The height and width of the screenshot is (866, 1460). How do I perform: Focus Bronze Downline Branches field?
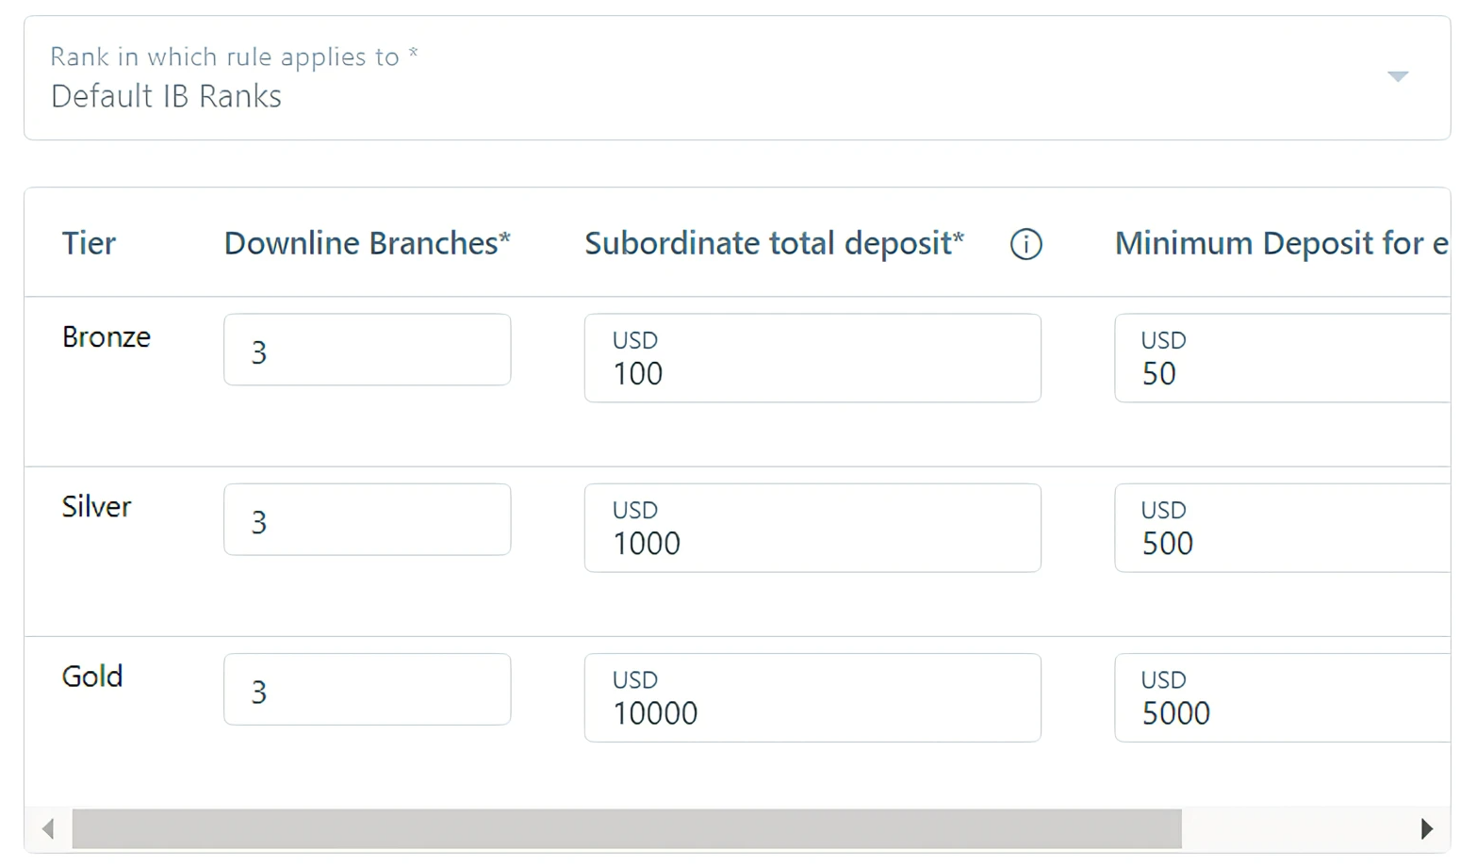367,351
